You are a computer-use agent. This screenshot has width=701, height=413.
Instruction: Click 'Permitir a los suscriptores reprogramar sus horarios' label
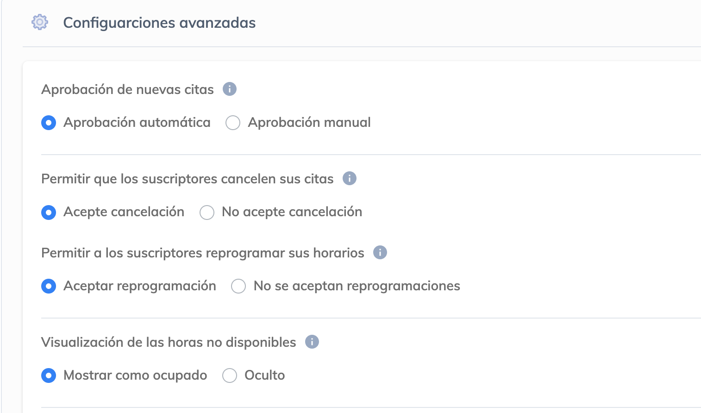click(202, 253)
